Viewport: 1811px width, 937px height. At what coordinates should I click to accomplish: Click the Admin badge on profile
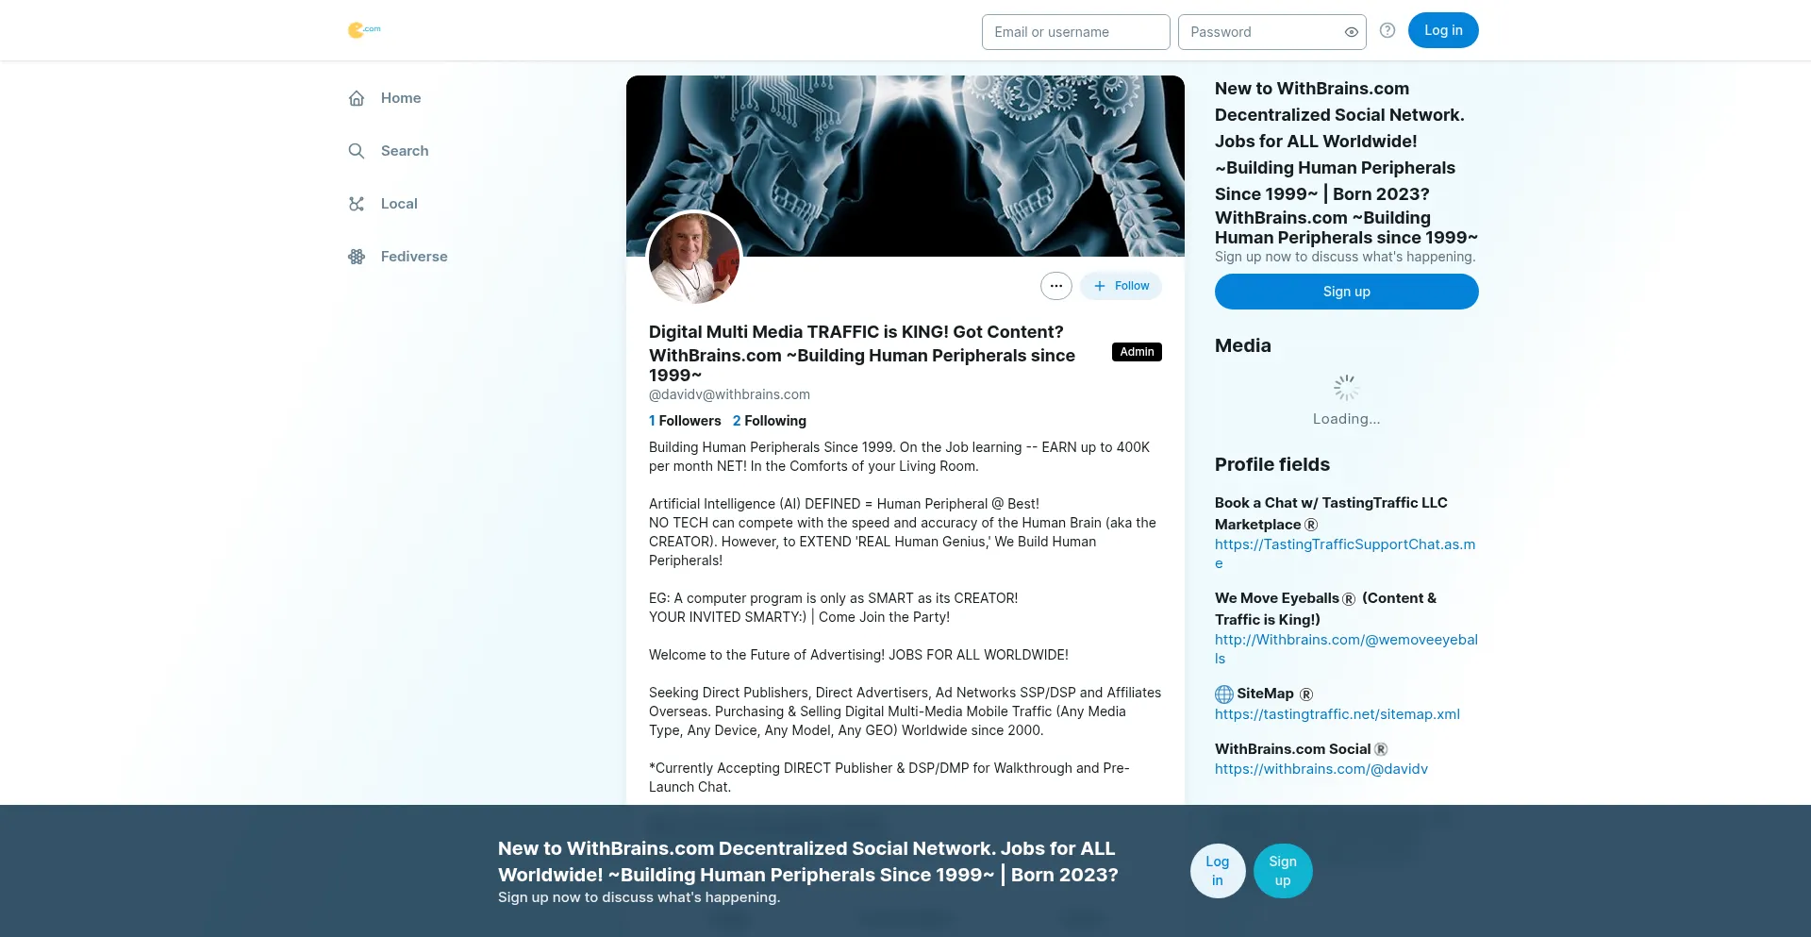click(1138, 352)
